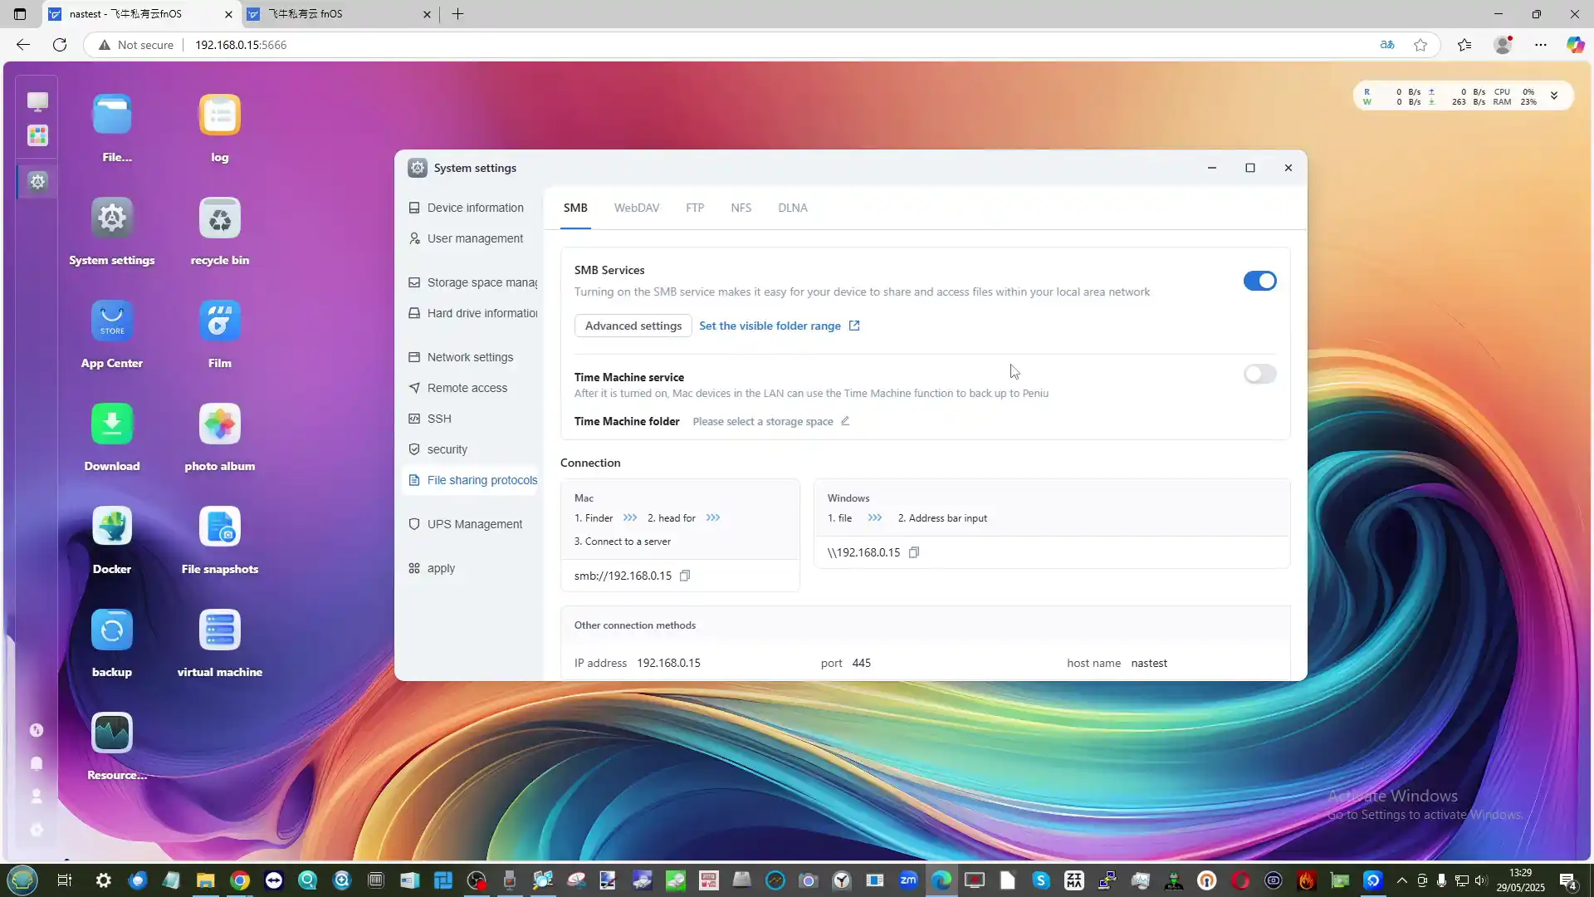Switch to the NFS tab
This screenshot has height=897, width=1594.
coord(741,208)
